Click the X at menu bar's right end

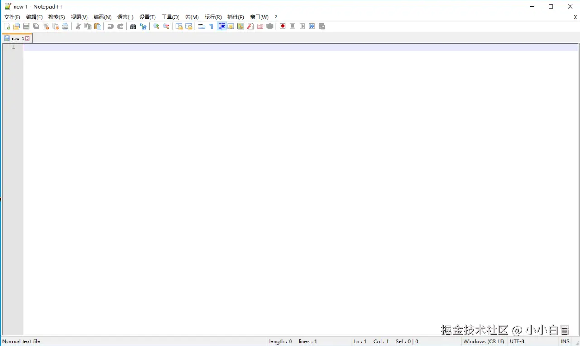click(x=575, y=17)
